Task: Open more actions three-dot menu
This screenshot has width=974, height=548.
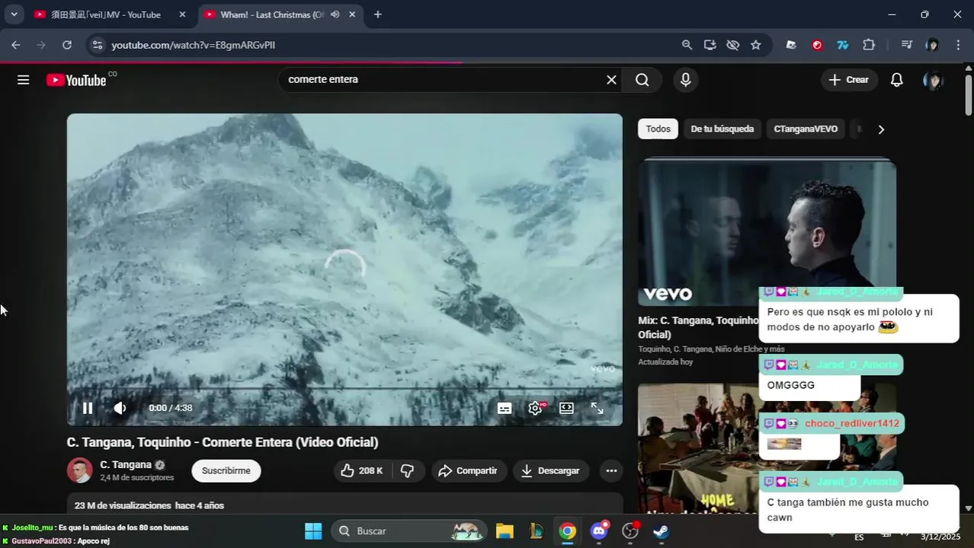Action: click(611, 471)
